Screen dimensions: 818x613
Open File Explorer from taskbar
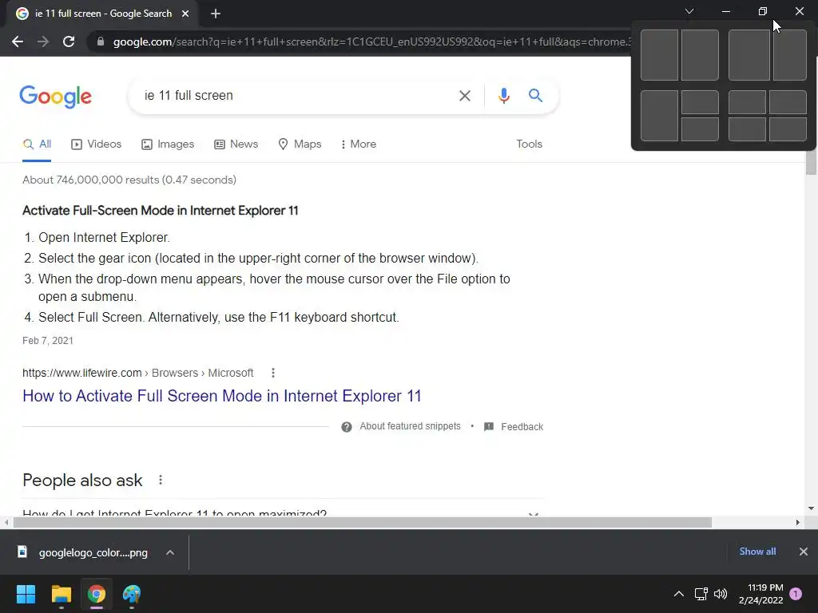[x=61, y=594]
